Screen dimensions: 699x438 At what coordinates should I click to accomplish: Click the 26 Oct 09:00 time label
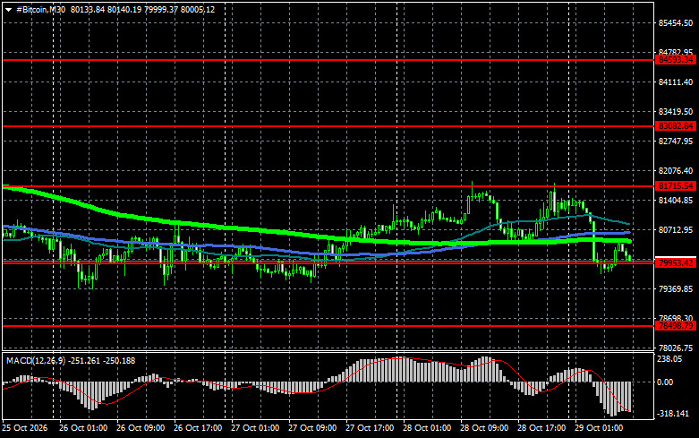pos(141,428)
